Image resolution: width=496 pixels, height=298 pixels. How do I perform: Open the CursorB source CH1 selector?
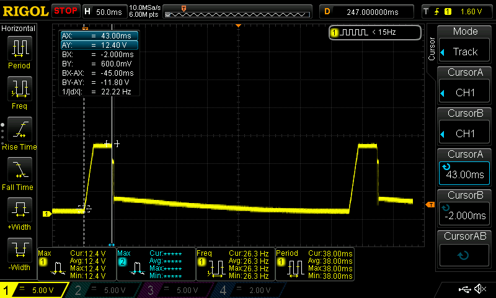tap(465, 127)
